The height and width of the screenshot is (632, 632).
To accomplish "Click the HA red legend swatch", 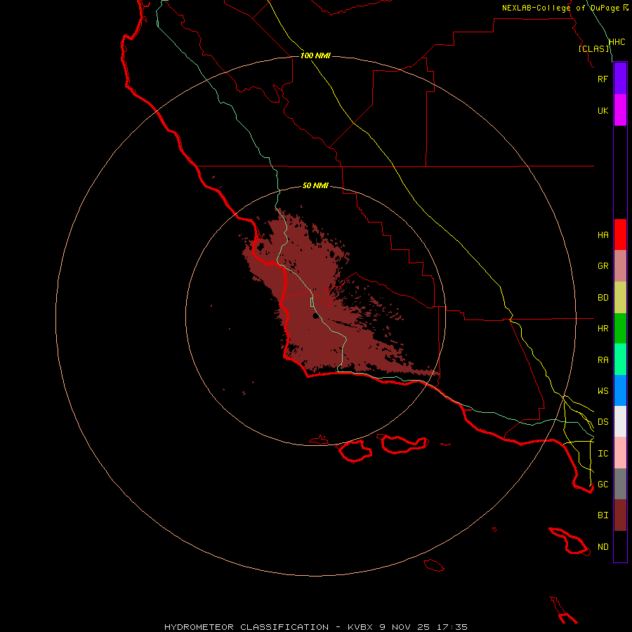I will coord(620,235).
